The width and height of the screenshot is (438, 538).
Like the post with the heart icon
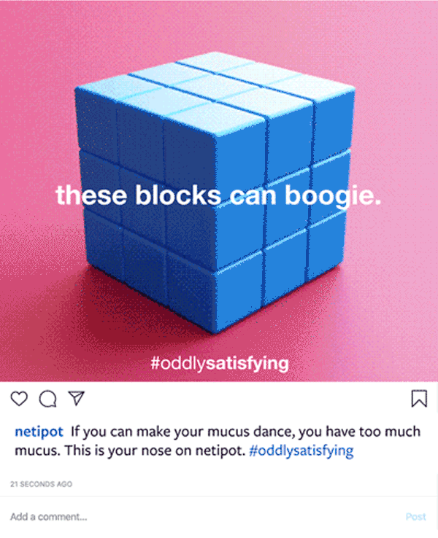[x=19, y=399]
